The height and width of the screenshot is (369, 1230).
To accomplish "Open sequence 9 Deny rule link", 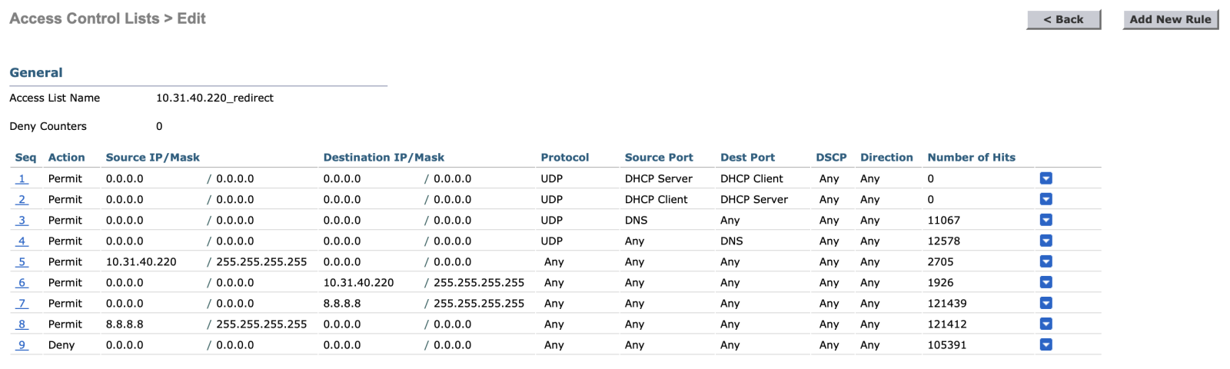I will pos(22,344).
